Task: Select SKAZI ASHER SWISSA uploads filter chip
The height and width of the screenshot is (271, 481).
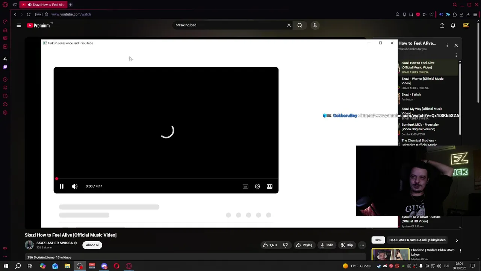Action: (x=417, y=240)
